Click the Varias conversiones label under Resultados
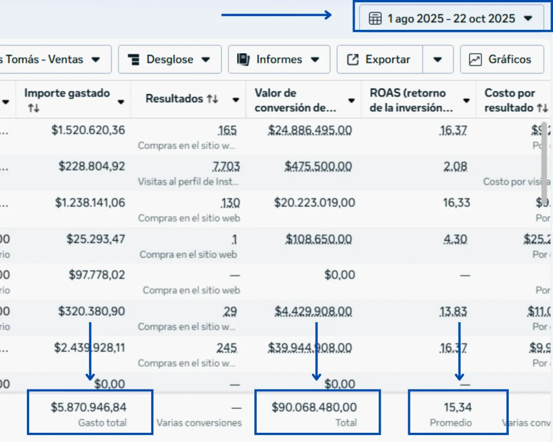 199,422
